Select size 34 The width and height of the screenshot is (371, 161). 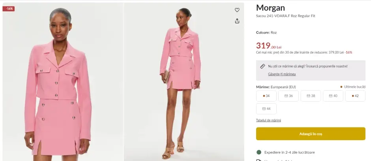[266, 96]
